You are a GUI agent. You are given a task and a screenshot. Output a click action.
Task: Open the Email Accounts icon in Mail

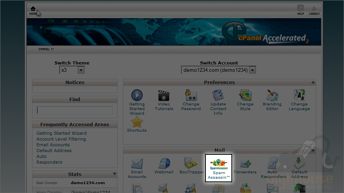click(x=137, y=163)
